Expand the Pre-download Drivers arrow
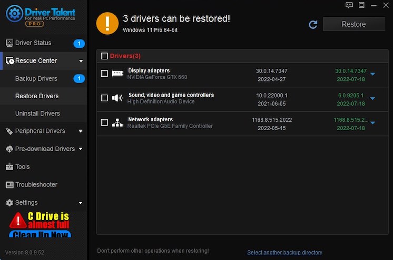 pyautogui.click(x=81, y=149)
